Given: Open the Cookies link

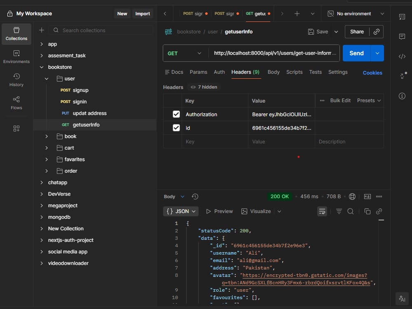Looking at the screenshot, I should [x=372, y=73].
